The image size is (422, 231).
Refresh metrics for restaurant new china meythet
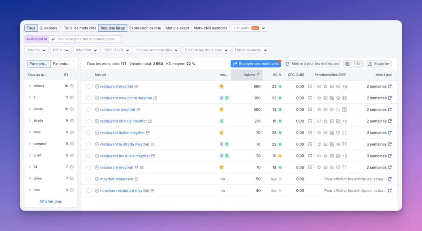pyautogui.click(x=390, y=98)
